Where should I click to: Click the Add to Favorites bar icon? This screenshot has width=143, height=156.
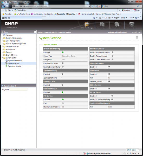pos(15,14)
